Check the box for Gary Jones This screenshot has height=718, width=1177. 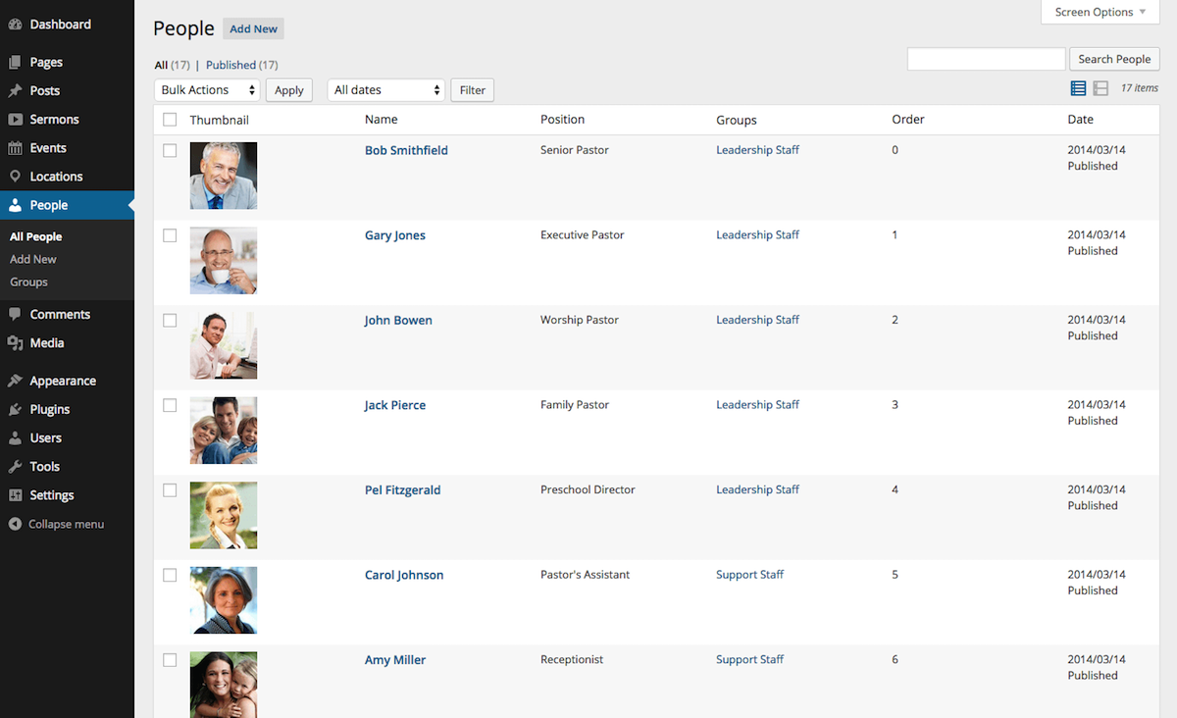tap(170, 235)
